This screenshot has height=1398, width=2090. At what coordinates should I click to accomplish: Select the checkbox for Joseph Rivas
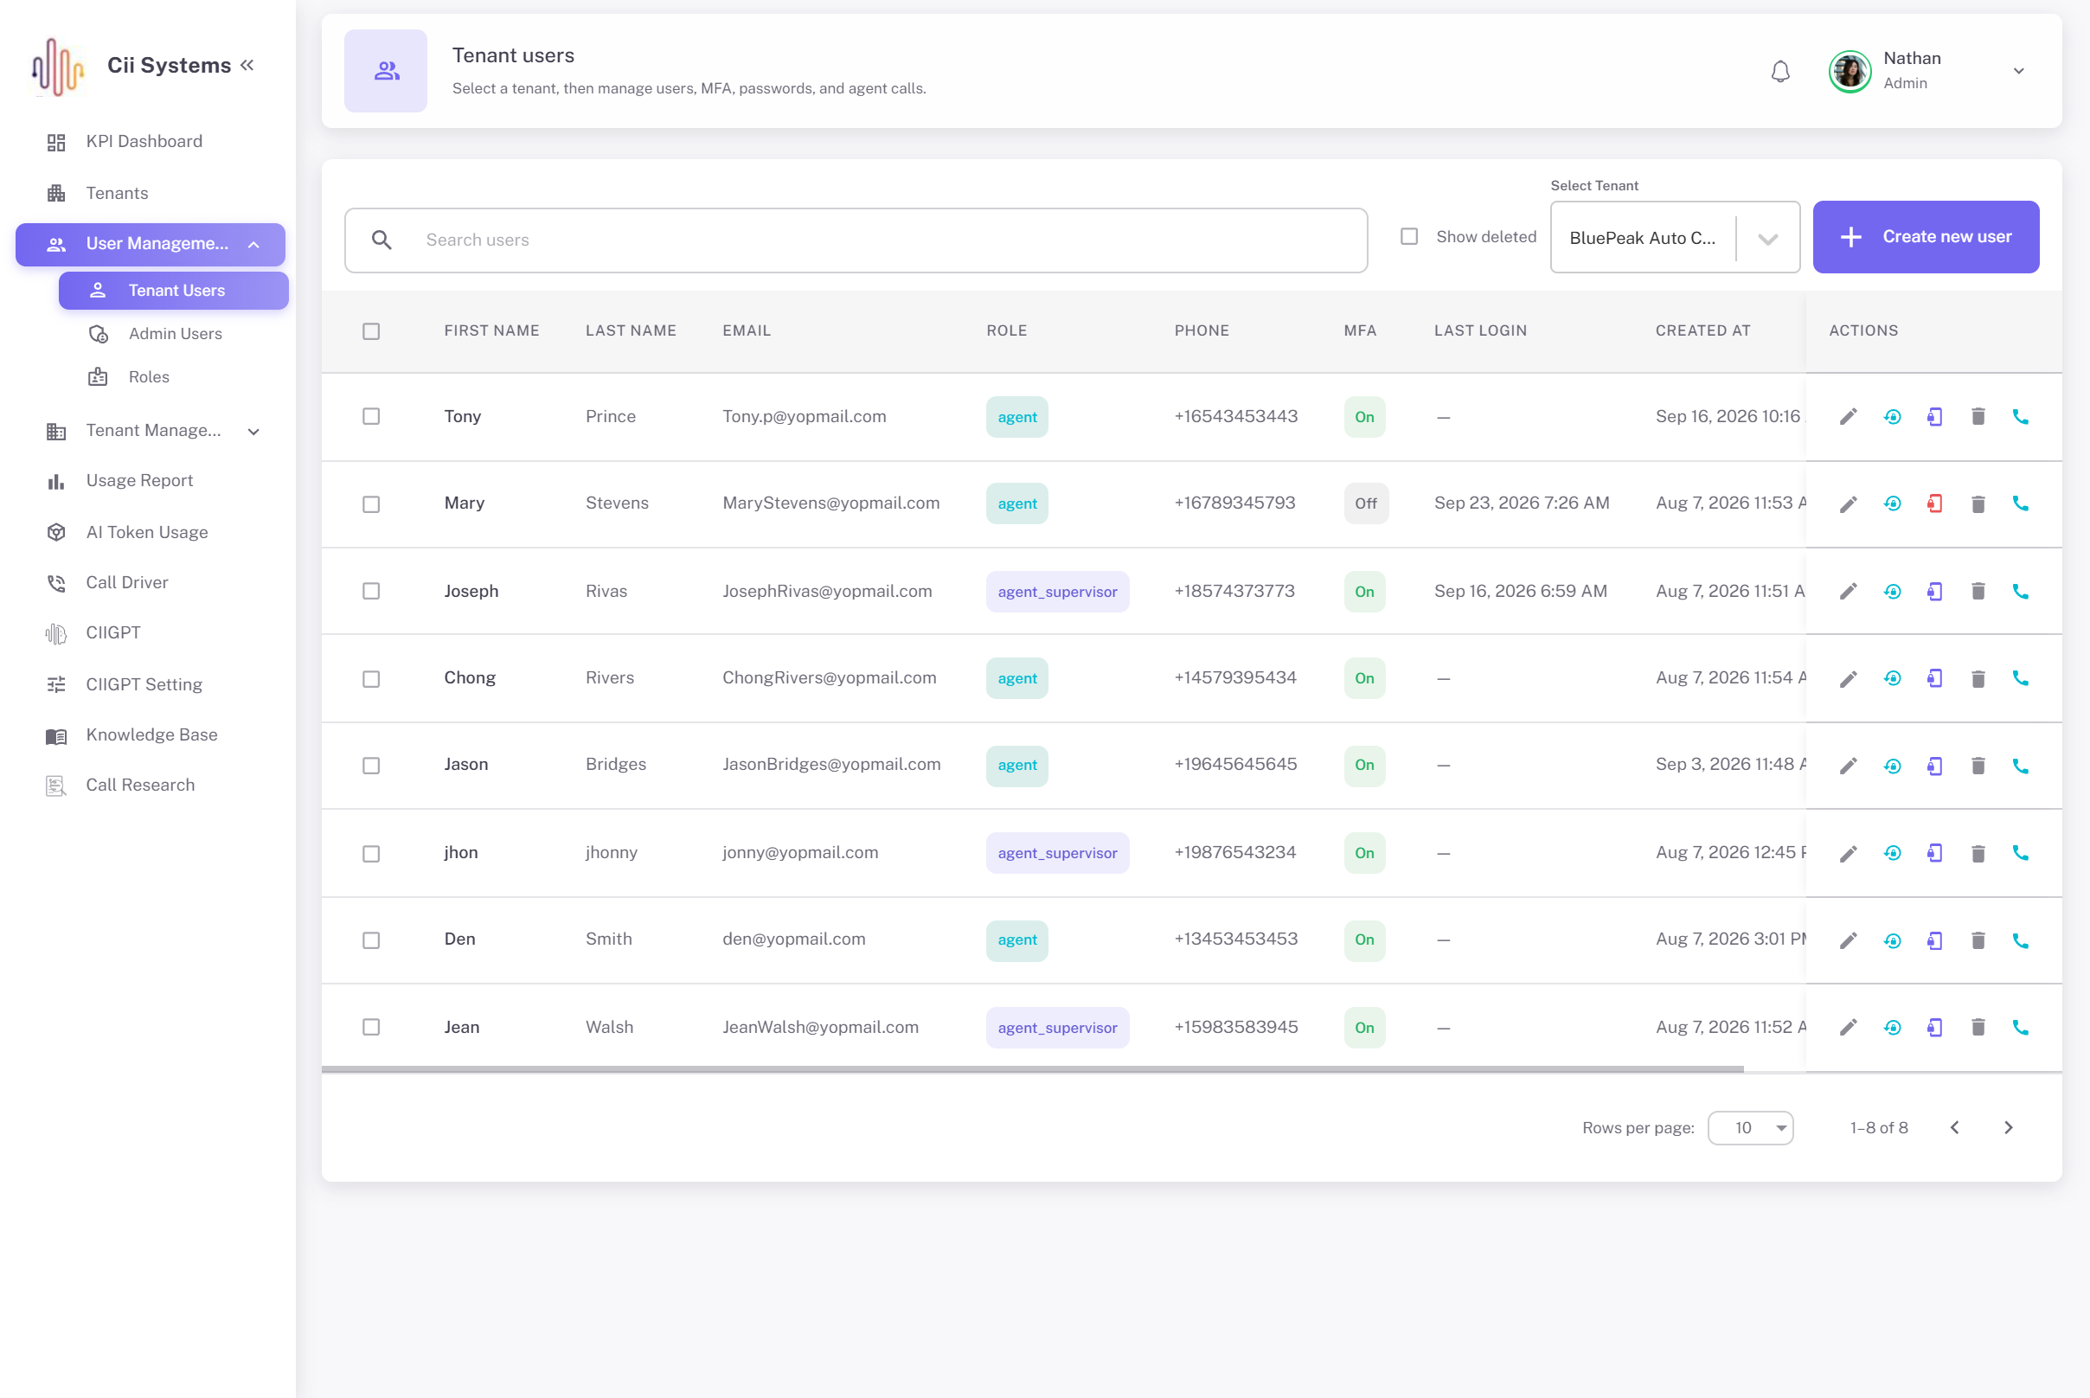pyautogui.click(x=371, y=591)
